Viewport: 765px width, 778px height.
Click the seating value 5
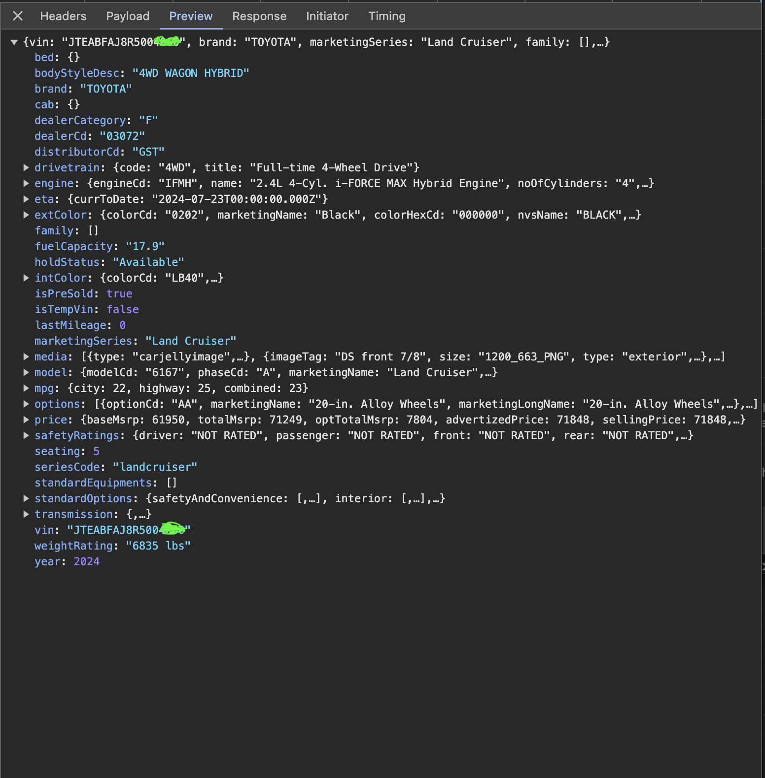97,451
